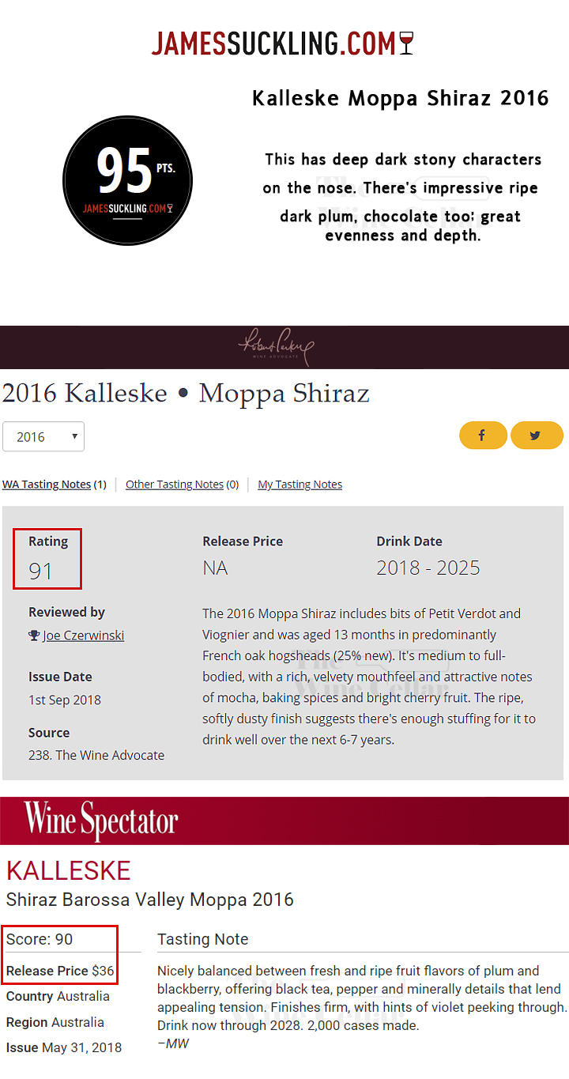Click the JamesSuckling.com header logo text
Screen dimensions: 569x1079
click(273, 43)
